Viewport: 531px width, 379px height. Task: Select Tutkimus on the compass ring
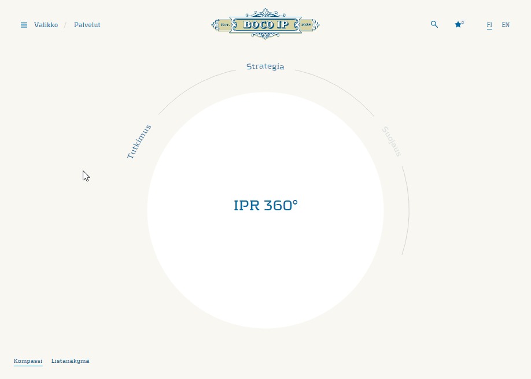(139, 141)
